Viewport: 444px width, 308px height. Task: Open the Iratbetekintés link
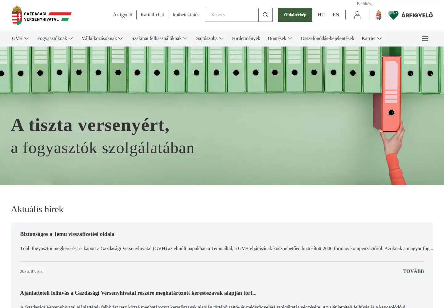pos(186,15)
